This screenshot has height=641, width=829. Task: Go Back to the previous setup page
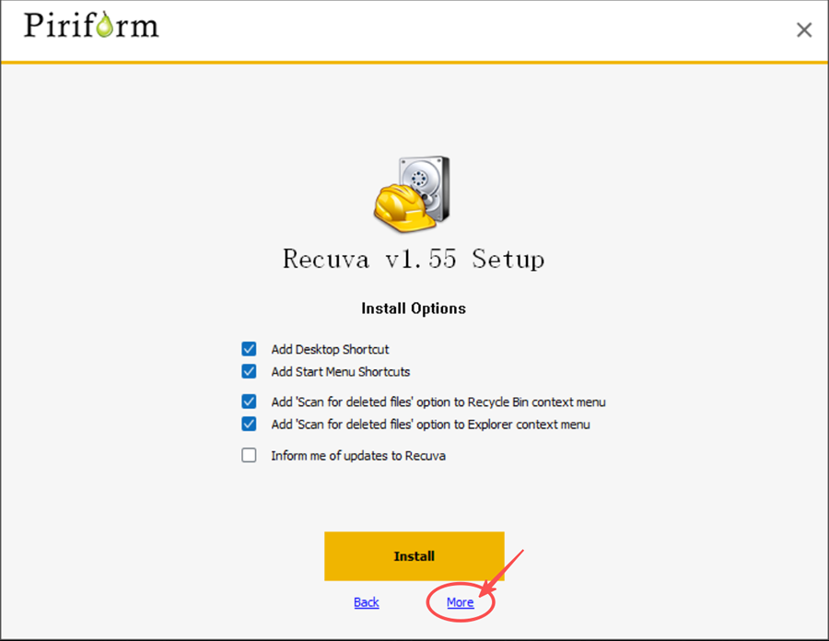coord(367,602)
